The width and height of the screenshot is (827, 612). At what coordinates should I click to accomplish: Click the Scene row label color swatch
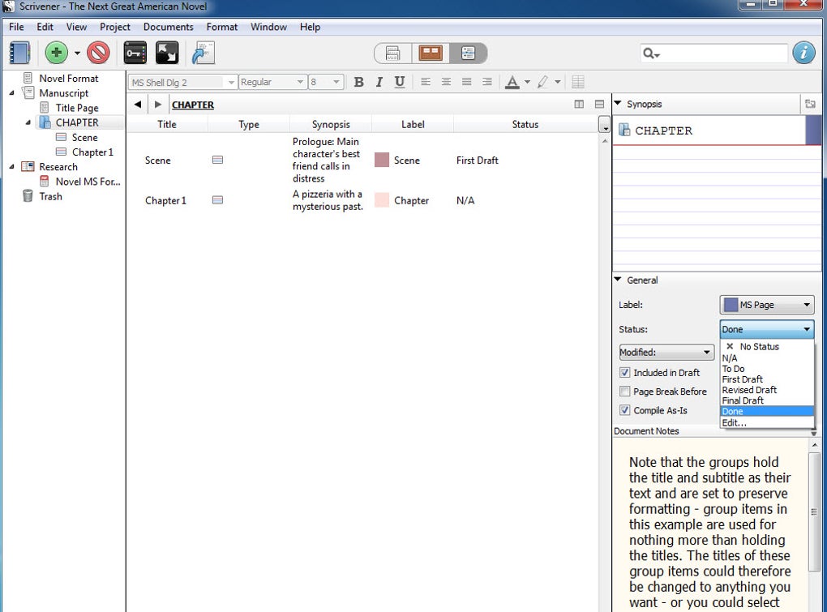[x=382, y=160]
